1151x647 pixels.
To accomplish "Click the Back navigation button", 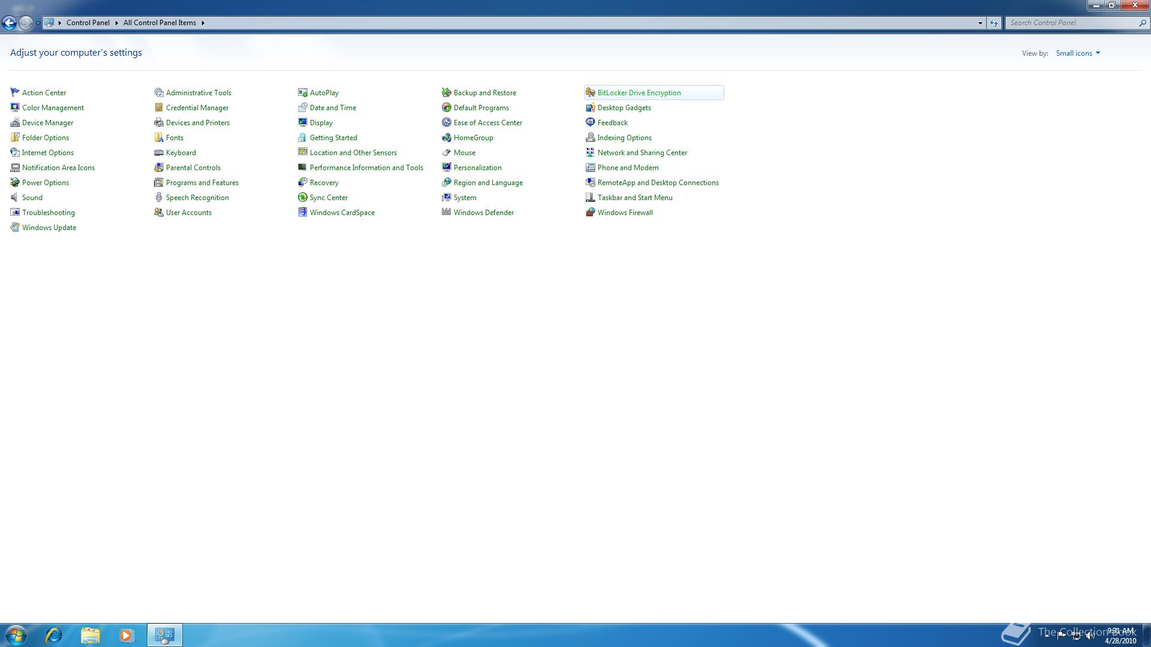I will click(9, 23).
